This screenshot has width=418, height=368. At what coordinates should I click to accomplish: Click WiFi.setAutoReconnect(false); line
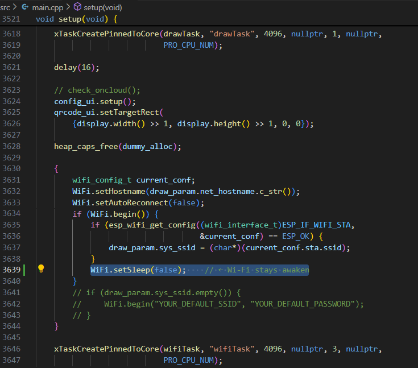[x=138, y=203]
